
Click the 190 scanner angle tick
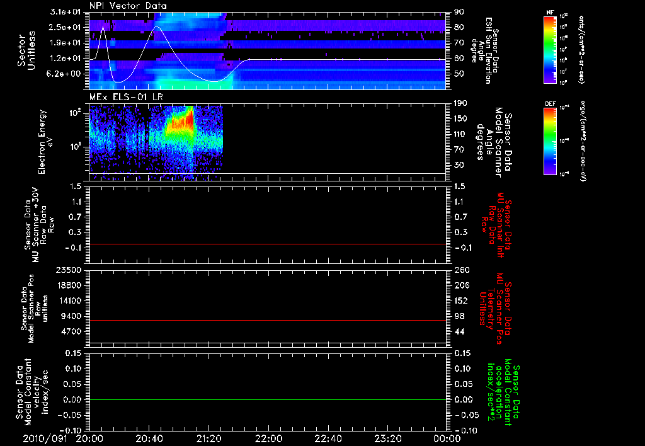tap(461, 103)
